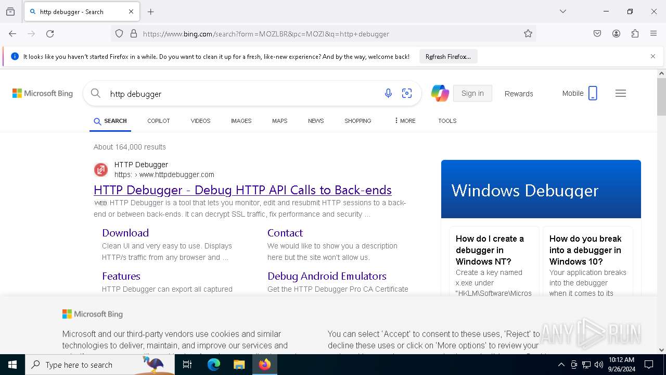Dismiss the Firefox notification bar
666x375 pixels.
coord(653,56)
